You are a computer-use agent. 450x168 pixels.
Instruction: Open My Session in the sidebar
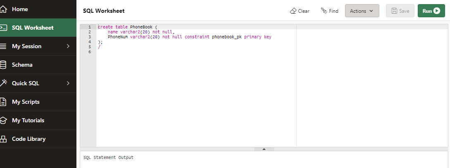[38, 46]
